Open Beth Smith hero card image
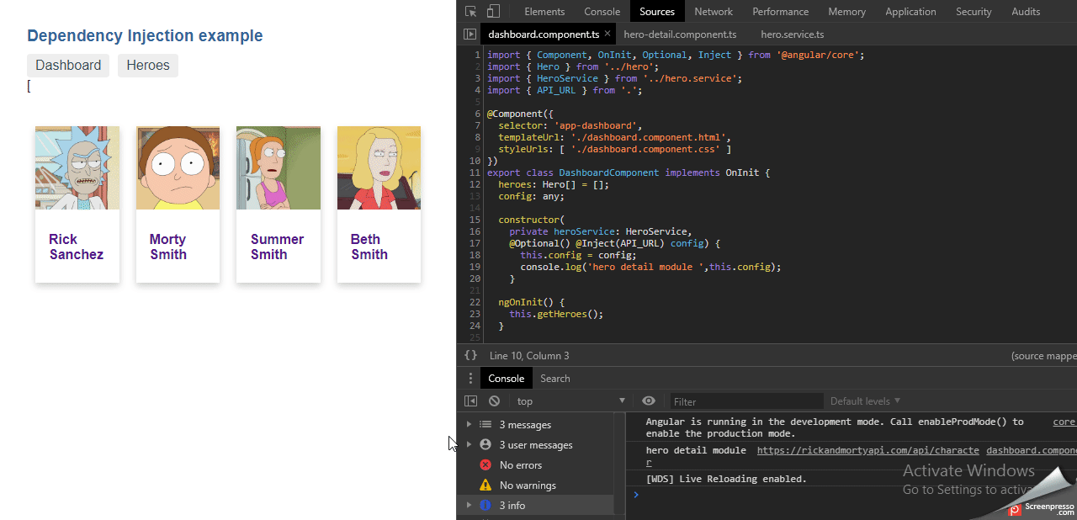The image size is (1077, 520). click(379, 167)
